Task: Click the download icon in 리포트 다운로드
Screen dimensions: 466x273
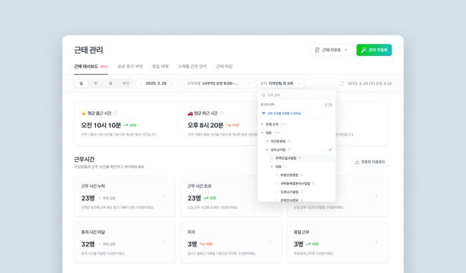Action: pos(357,162)
